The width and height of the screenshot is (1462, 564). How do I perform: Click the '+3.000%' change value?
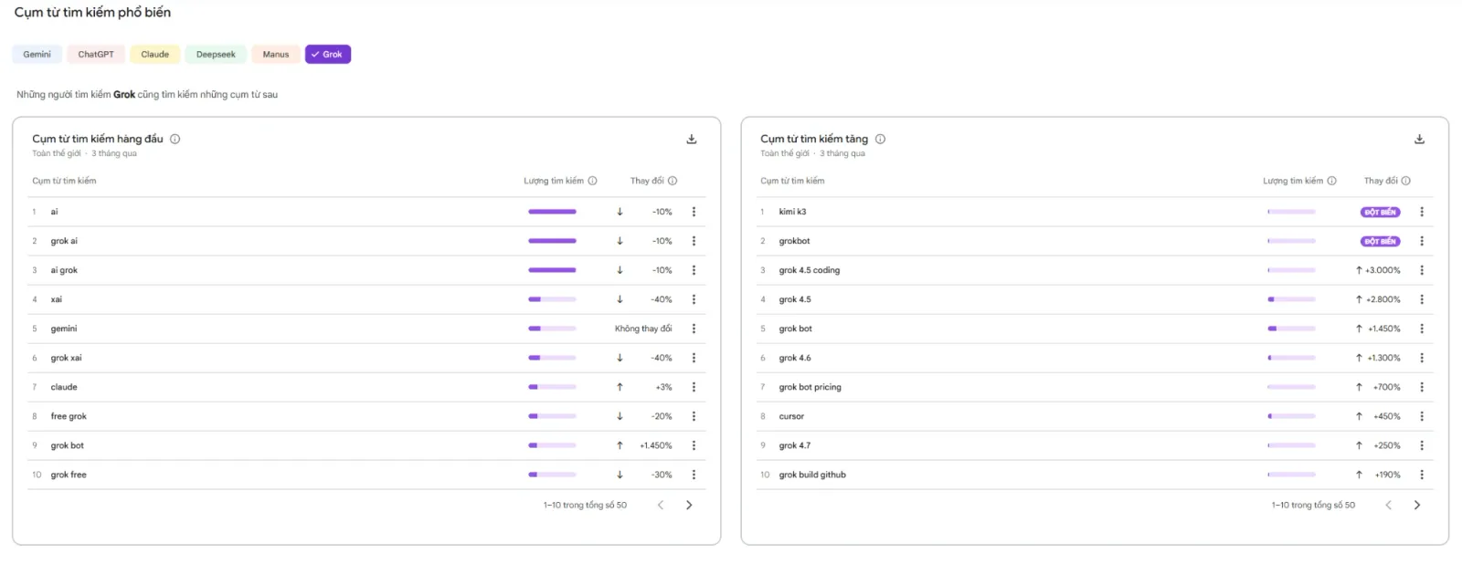[1383, 270]
